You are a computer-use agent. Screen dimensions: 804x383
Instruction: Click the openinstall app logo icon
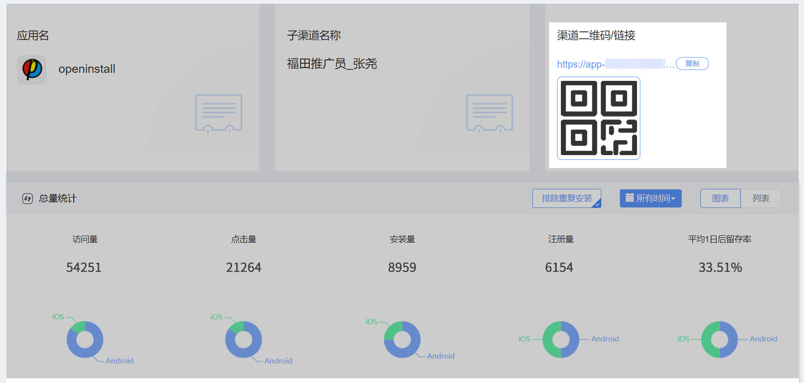(32, 70)
